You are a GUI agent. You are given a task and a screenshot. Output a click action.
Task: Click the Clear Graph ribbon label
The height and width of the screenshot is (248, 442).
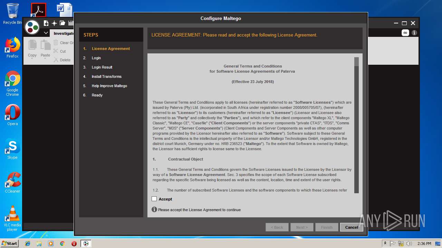pos(67,43)
